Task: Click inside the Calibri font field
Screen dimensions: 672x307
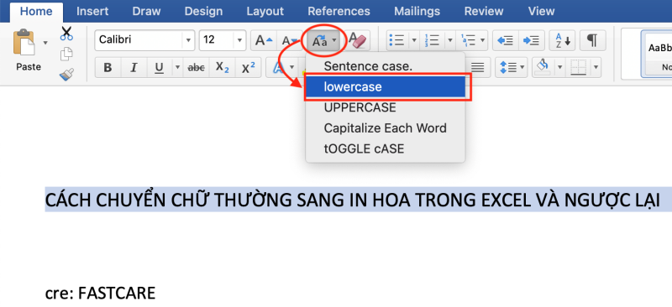Action: click(x=139, y=40)
